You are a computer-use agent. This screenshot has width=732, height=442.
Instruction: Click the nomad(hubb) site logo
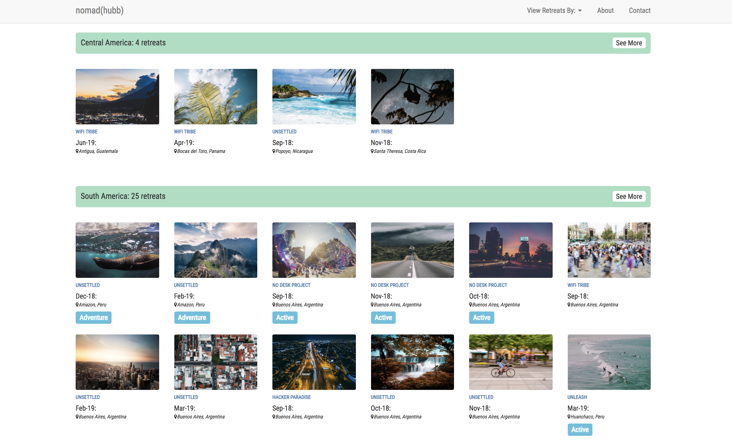99,10
